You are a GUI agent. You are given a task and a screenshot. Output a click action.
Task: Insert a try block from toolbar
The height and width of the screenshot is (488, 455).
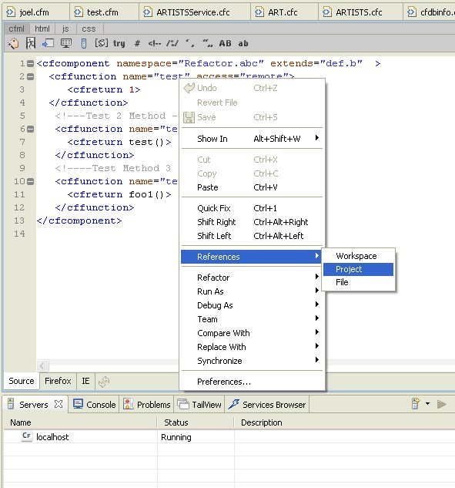(x=119, y=43)
